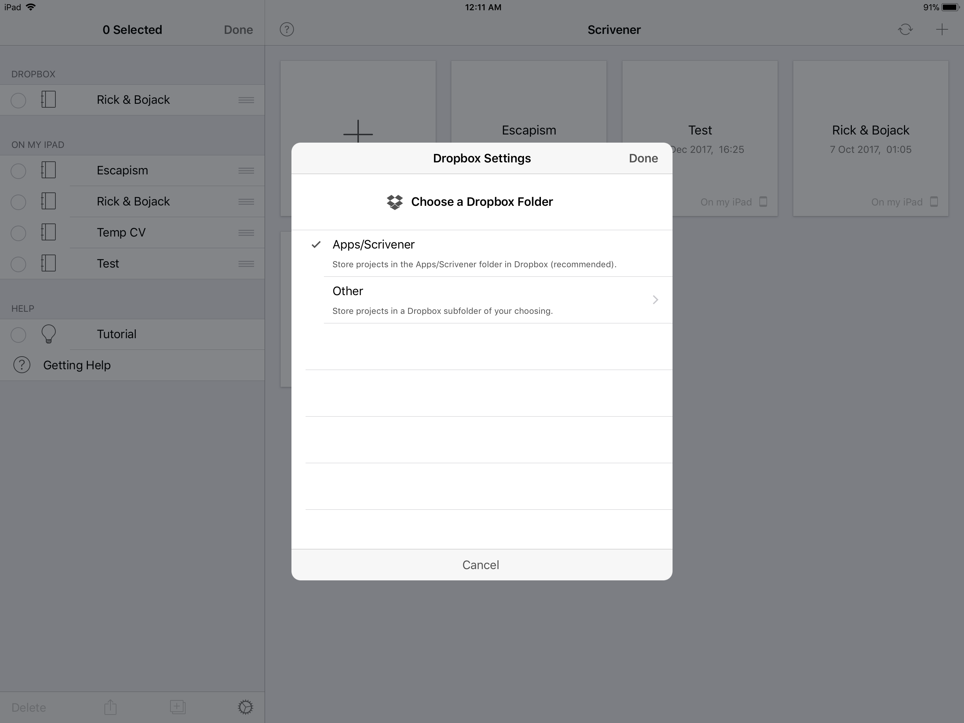Tap the Getting Help question icon
The width and height of the screenshot is (964, 723).
tap(22, 365)
